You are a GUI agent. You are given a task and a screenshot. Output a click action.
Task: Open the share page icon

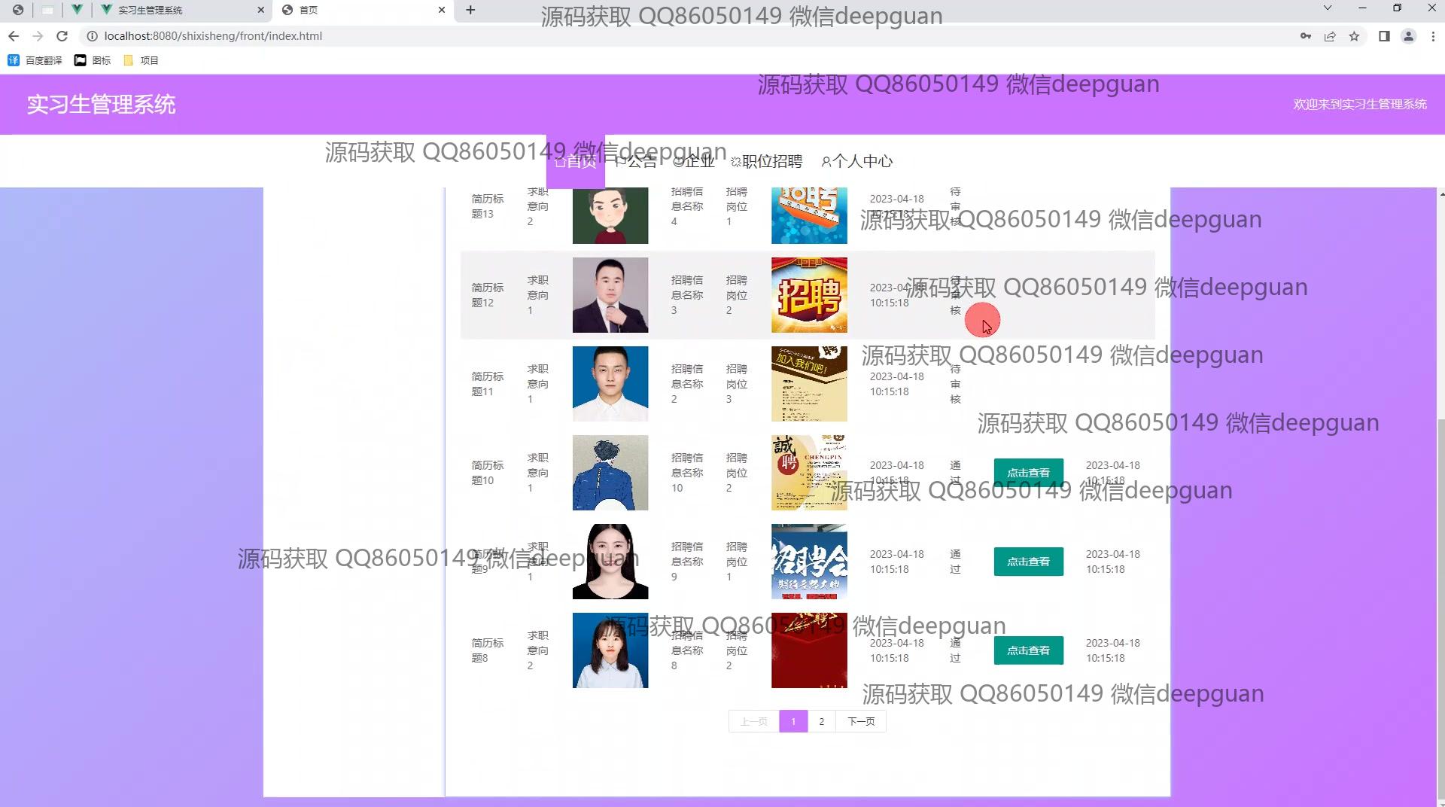coord(1330,36)
